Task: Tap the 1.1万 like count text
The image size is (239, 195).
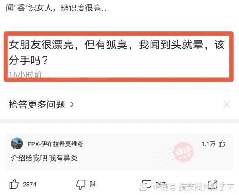Action: click(208, 144)
